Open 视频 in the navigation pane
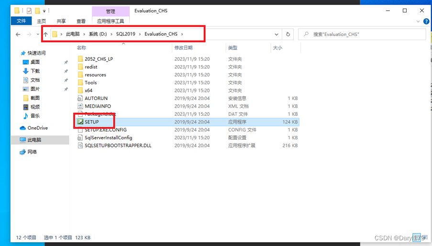Screen dimensions: 432x246 (x=35, y=107)
